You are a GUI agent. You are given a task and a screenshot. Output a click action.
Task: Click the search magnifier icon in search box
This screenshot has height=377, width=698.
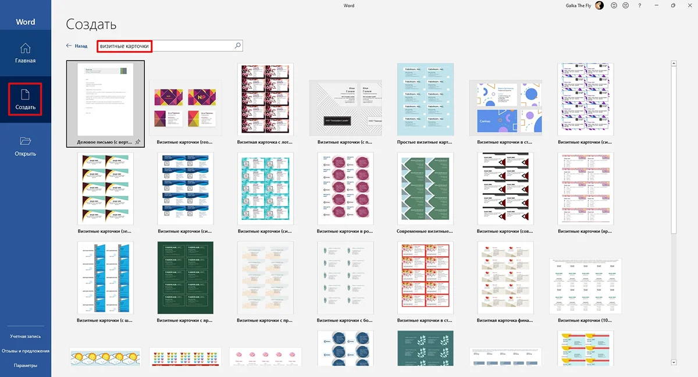(237, 45)
